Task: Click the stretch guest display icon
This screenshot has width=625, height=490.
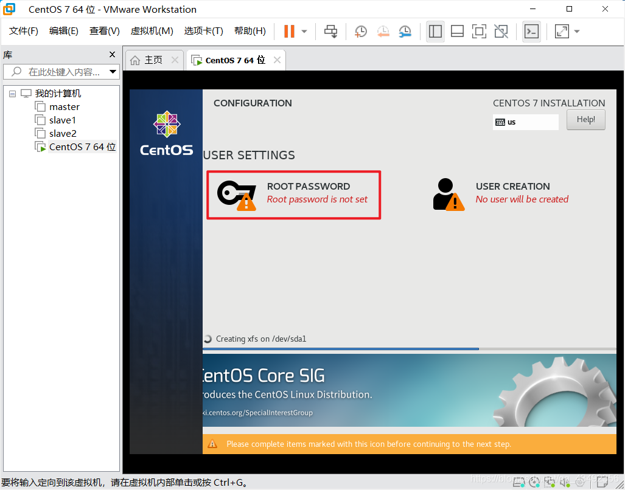Action: [562, 31]
